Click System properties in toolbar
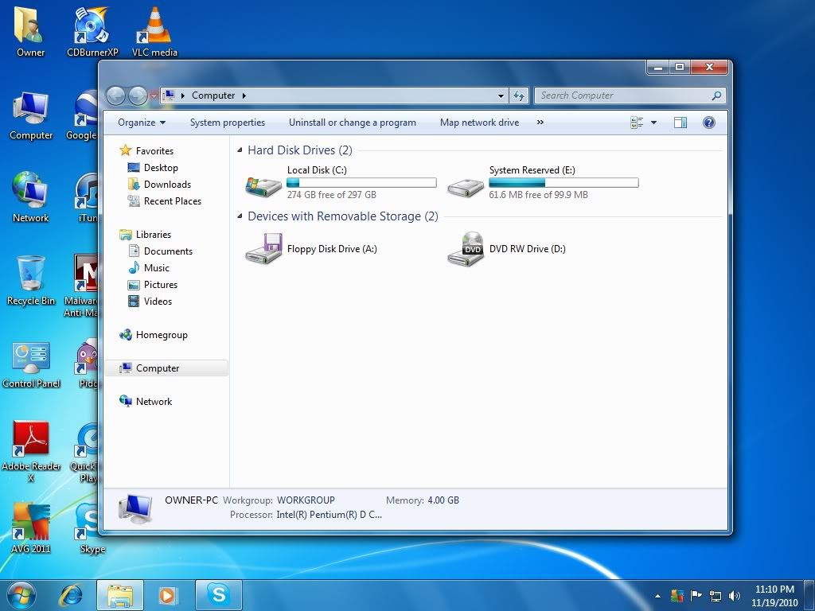The image size is (815, 611). [227, 123]
